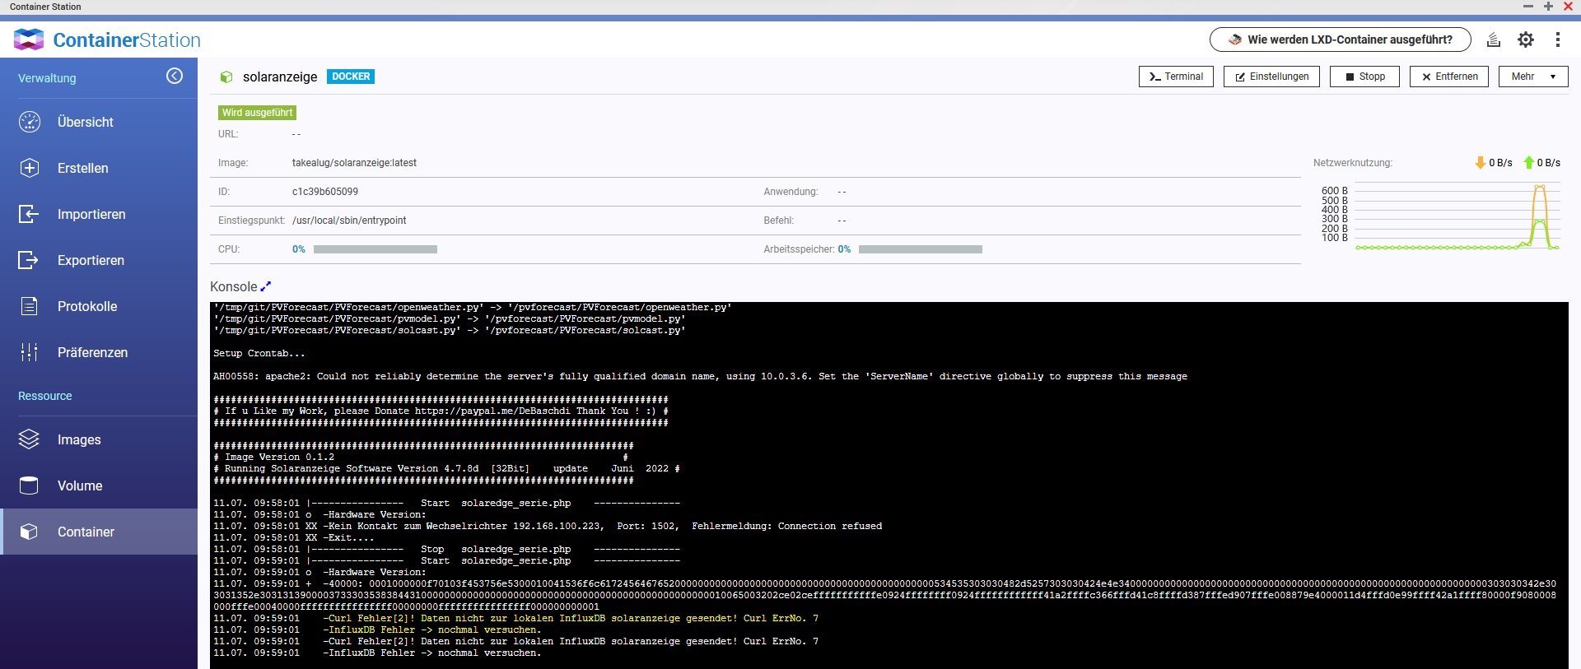Expand the Konsole to full view
1581x669 pixels.
tap(265, 286)
